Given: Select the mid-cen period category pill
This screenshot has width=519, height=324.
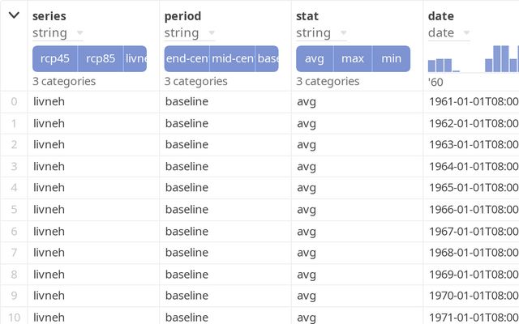Looking at the screenshot, I should (x=232, y=58).
